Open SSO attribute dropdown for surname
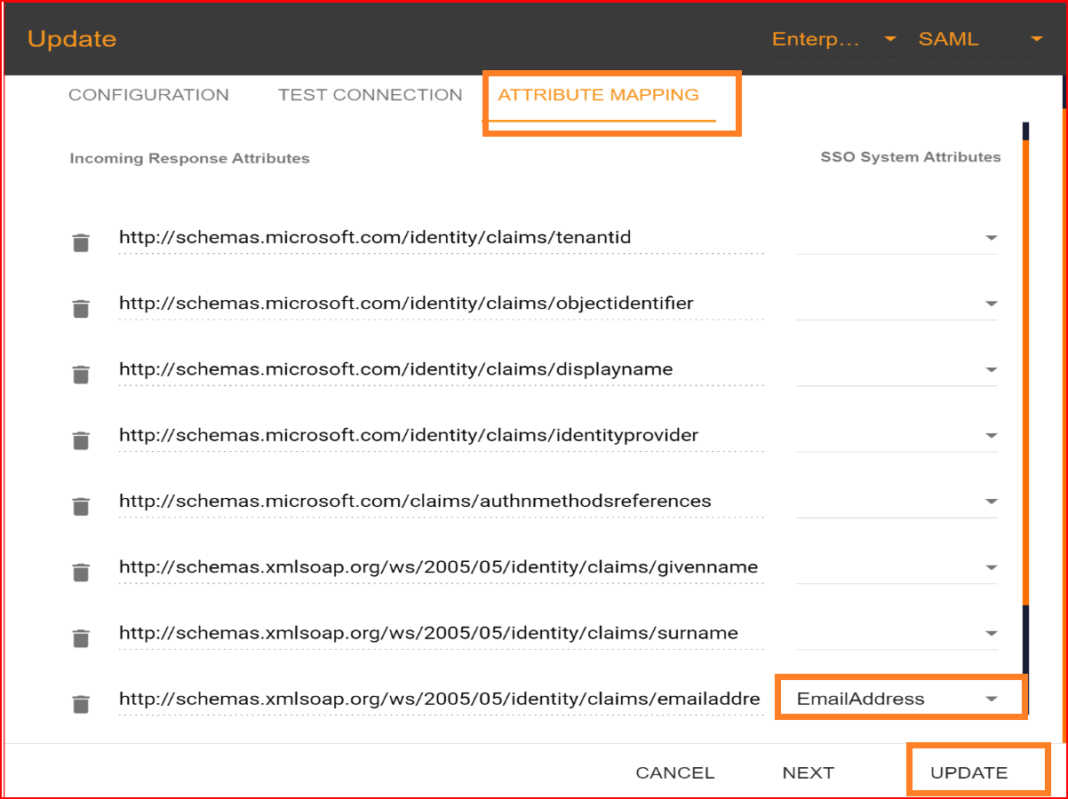 [897, 634]
